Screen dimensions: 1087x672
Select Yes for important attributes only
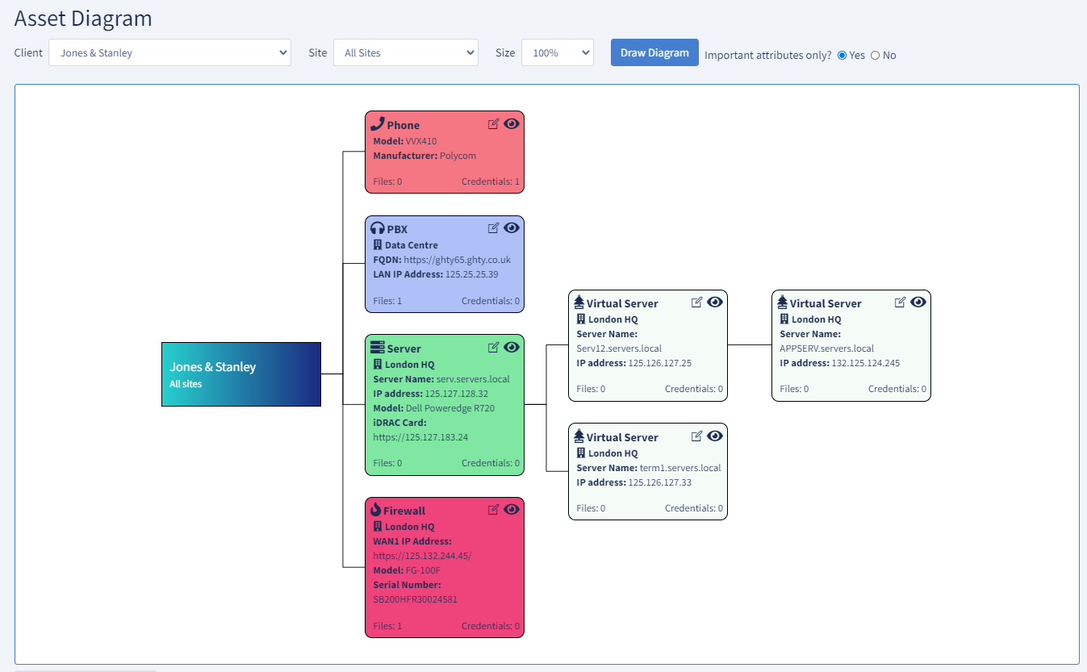click(x=842, y=56)
